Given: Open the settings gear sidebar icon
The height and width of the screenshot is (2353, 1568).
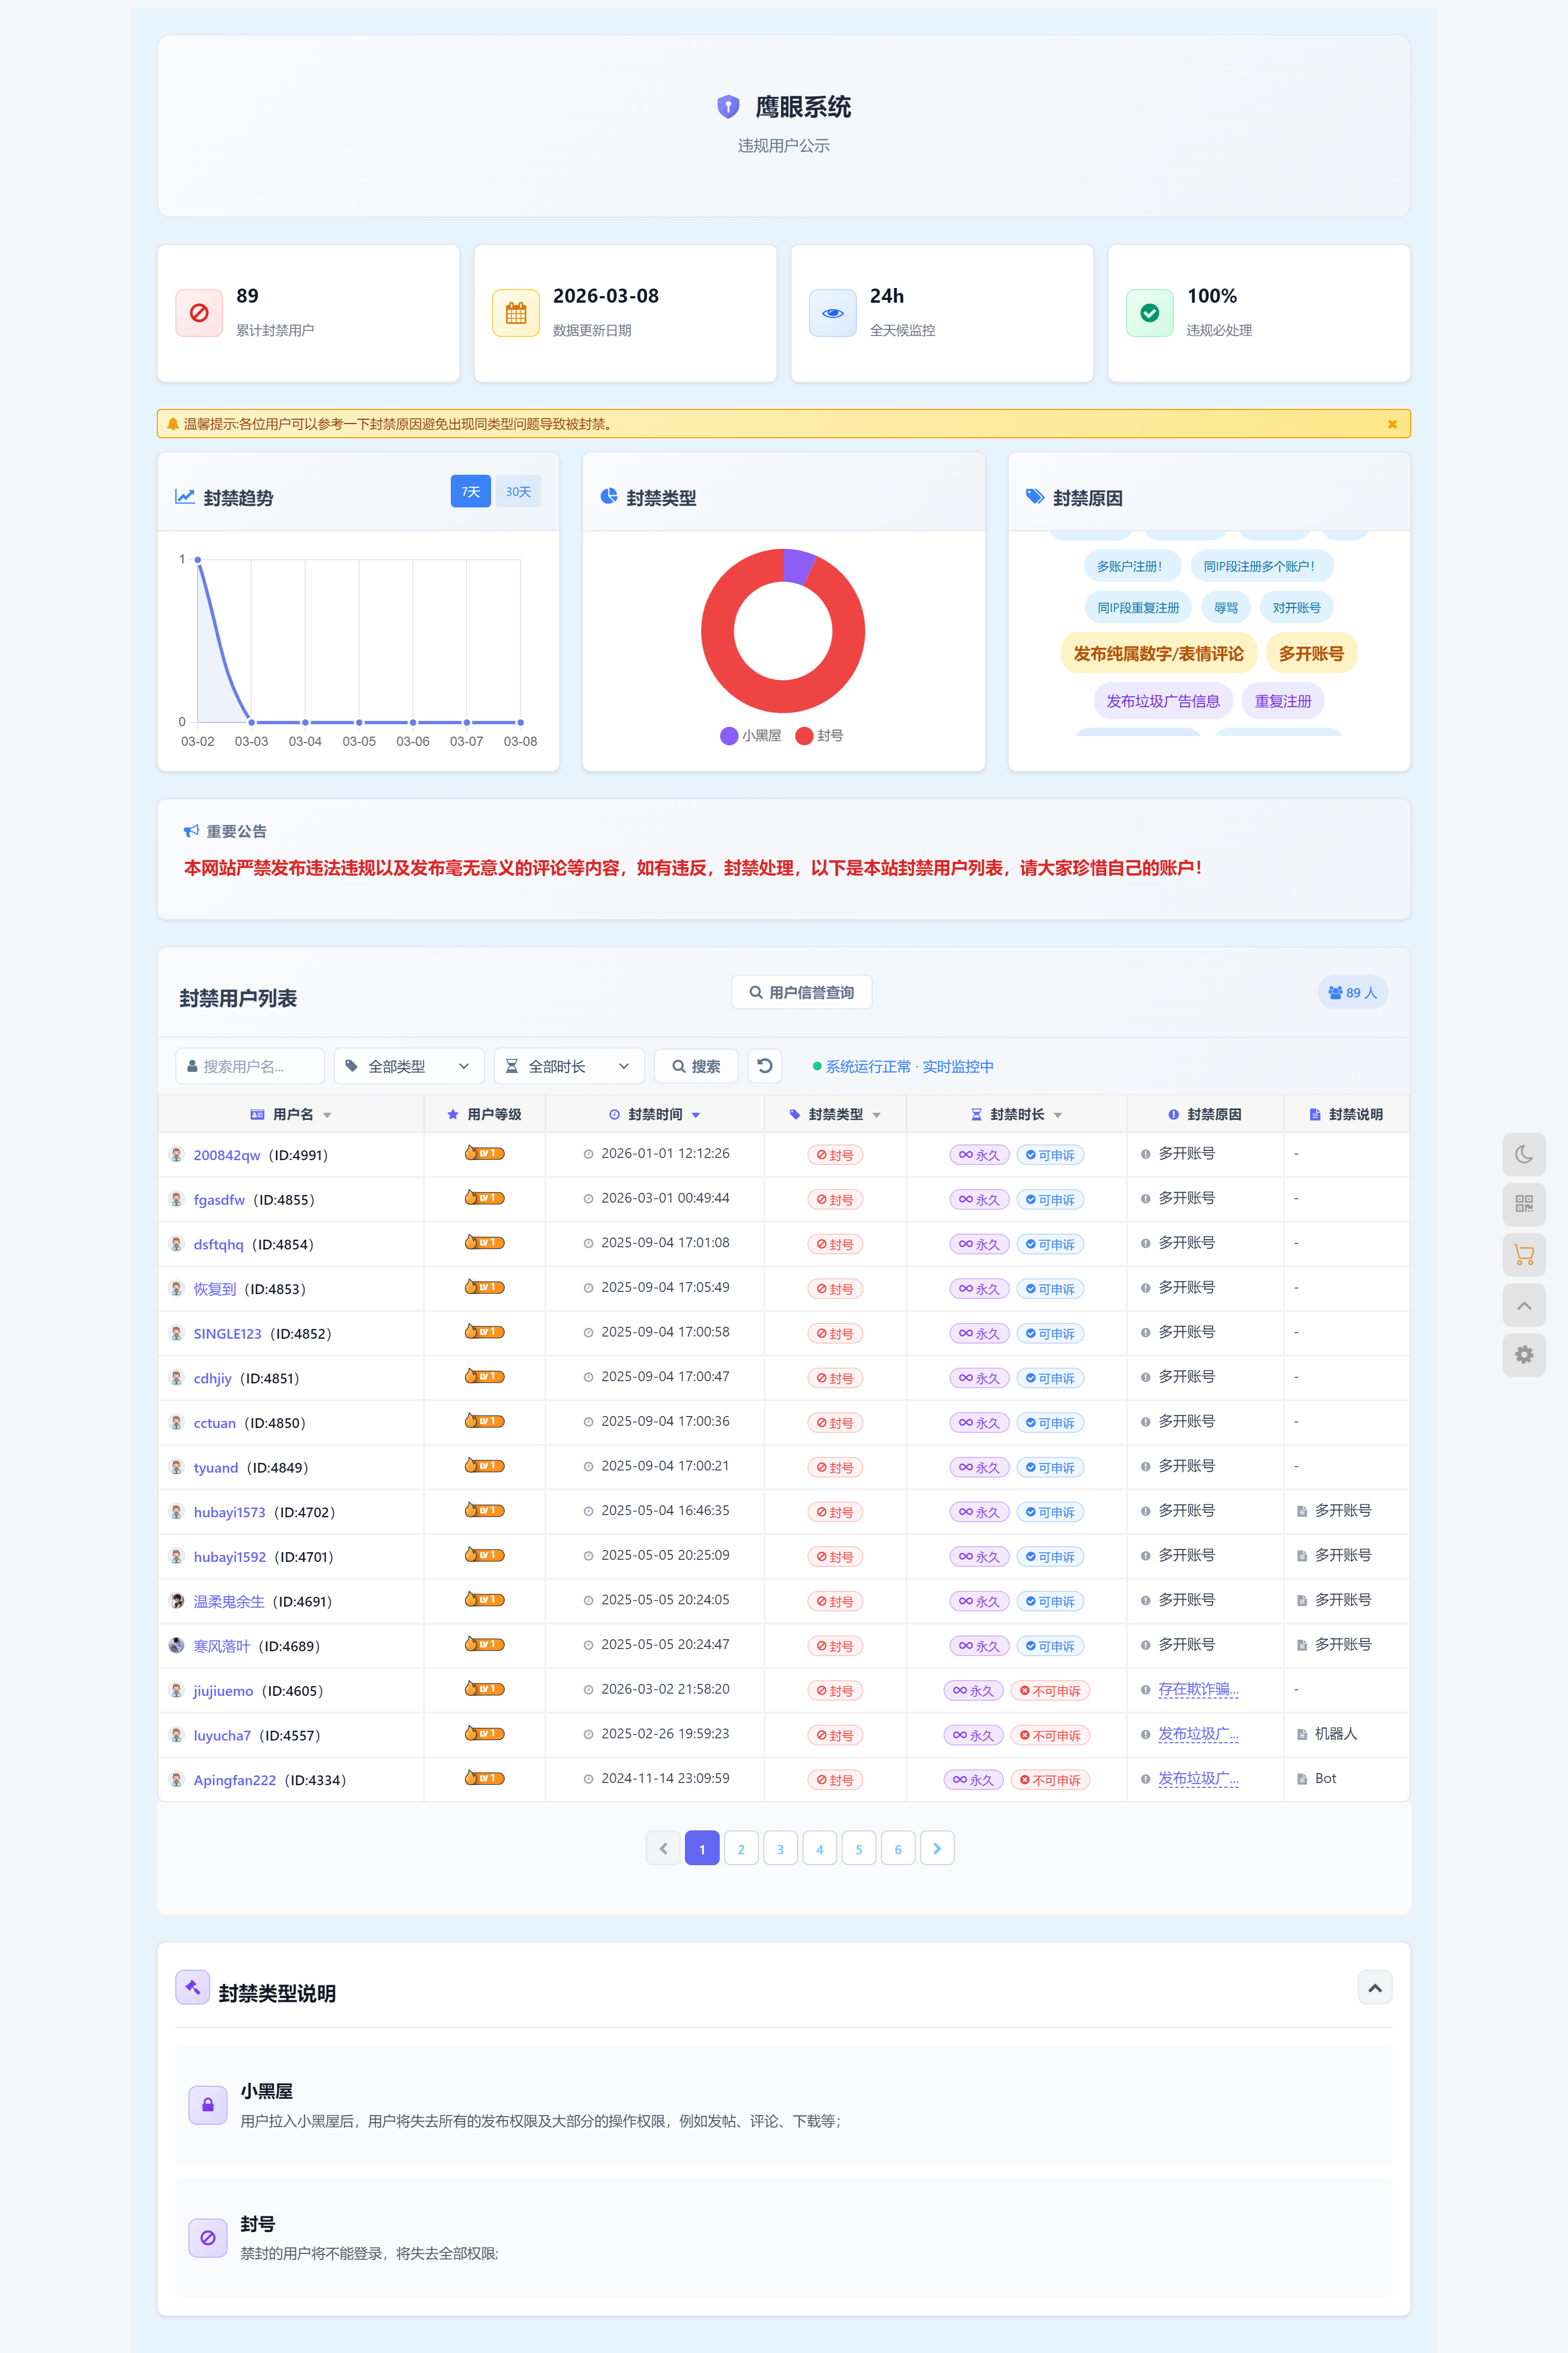Looking at the screenshot, I should point(1523,1355).
